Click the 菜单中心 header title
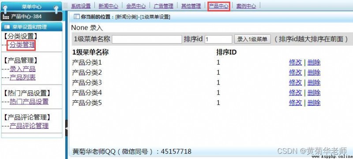Screen dimensions: 353x159 coord(31,7)
